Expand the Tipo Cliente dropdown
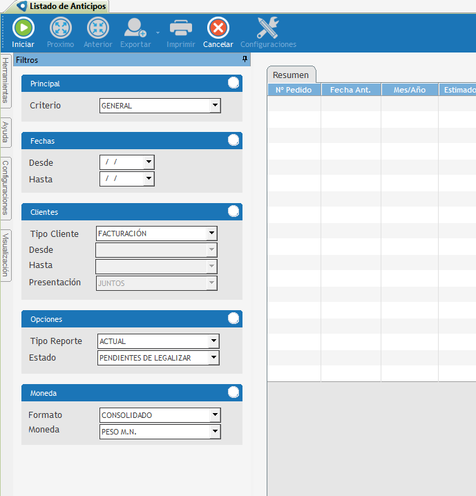The height and width of the screenshot is (496, 476). pyautogui.click(x=211, y=233)
